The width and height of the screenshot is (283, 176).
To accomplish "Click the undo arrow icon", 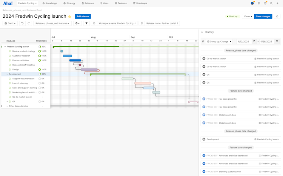I will pyautogui.click(x=22, y=23).
